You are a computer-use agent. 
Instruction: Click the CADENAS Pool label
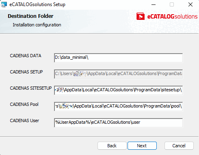24,104
